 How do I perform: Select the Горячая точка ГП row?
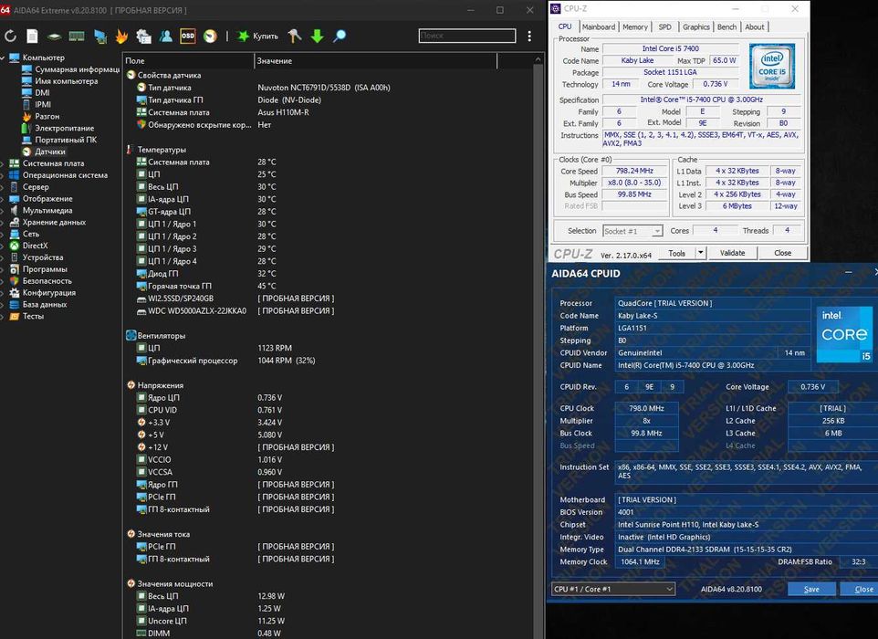click(328, 286)
